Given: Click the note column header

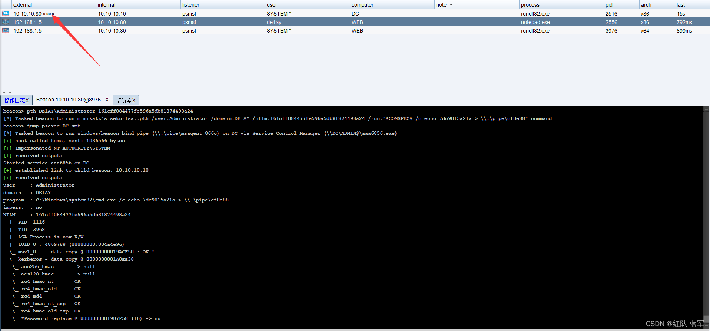Looking at the screenshot, I should [x=477, y=5].
